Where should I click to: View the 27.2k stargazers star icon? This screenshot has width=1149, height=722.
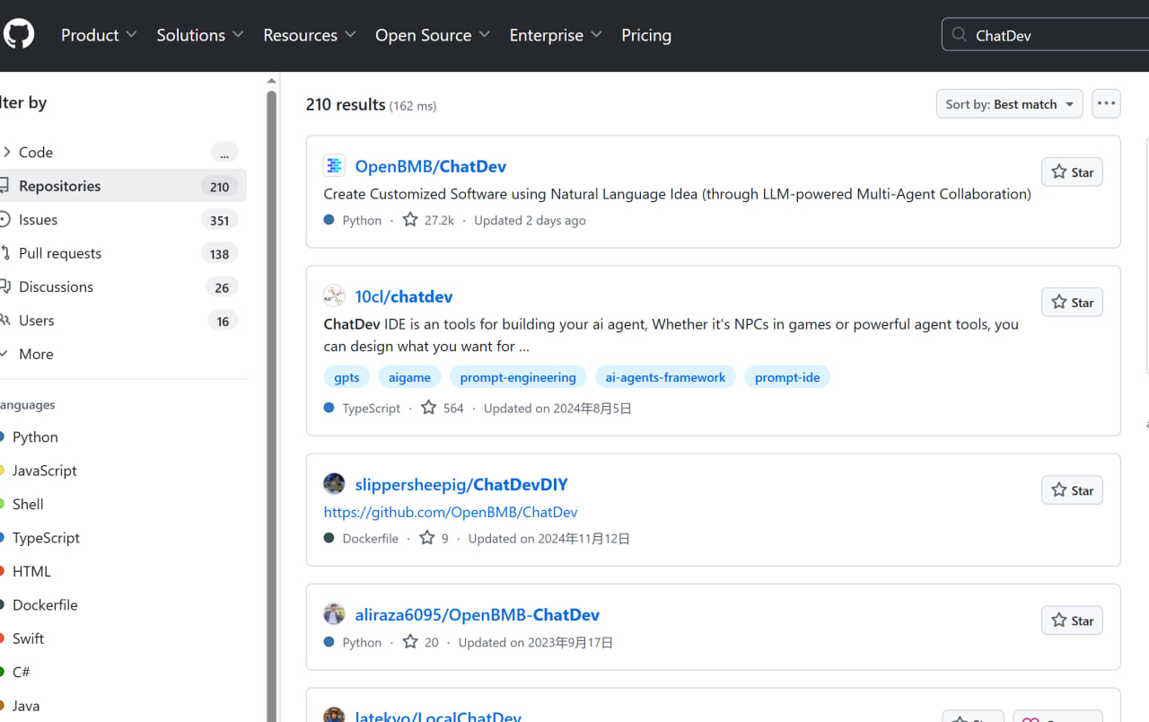[x=410, y=219]
